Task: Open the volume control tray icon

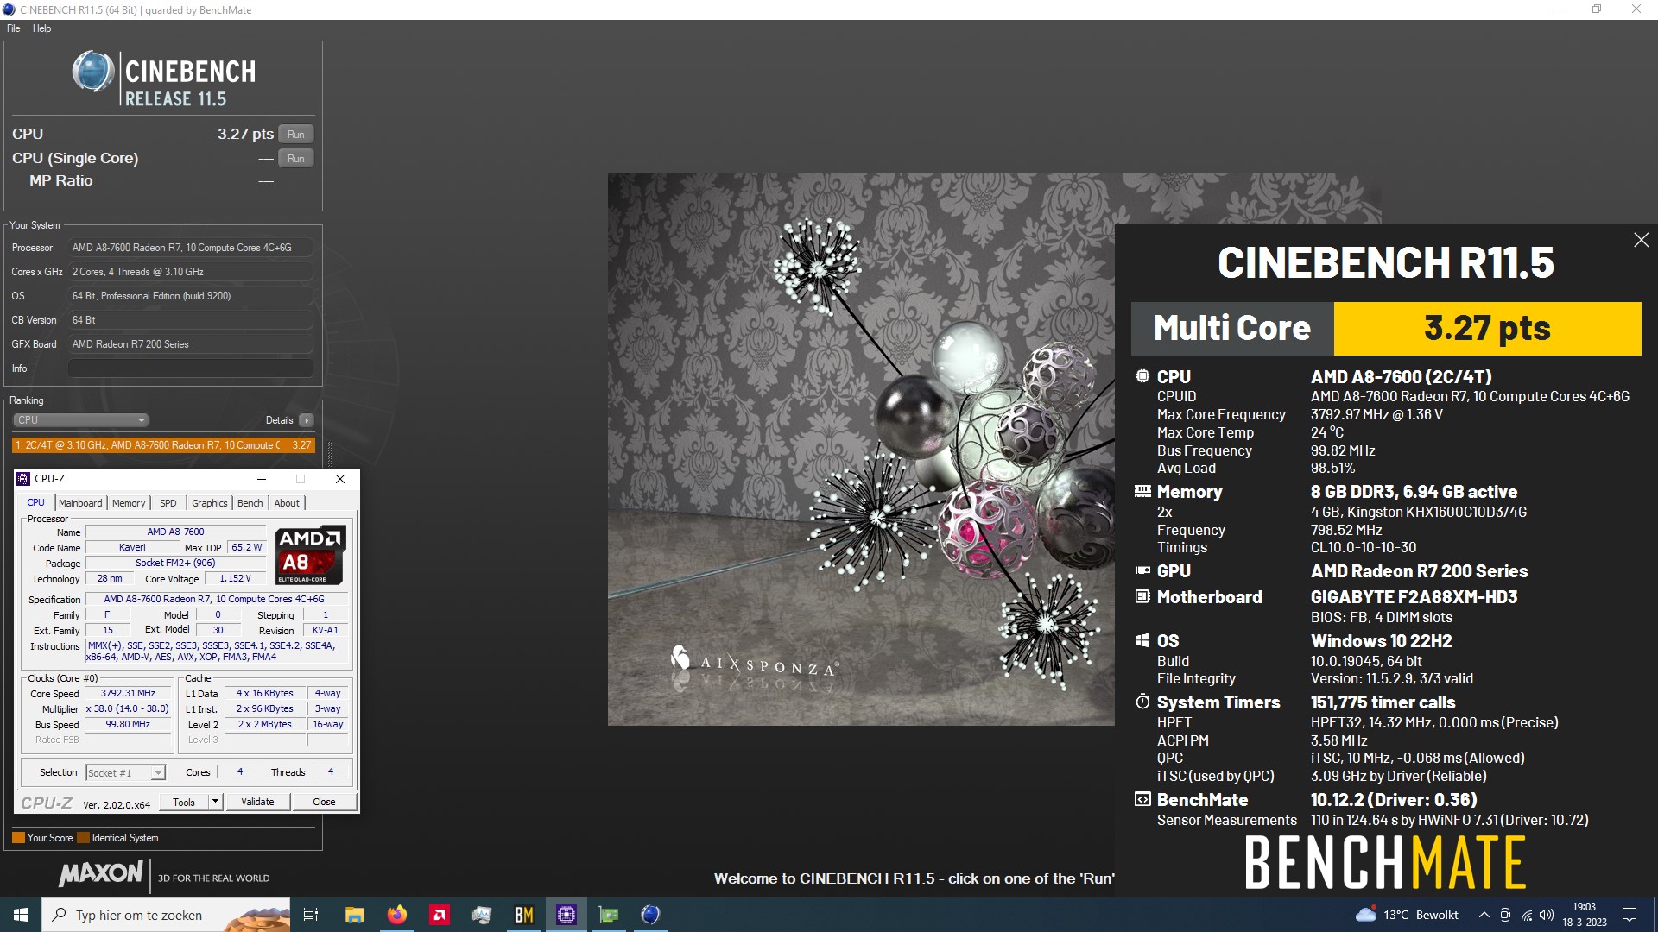Action: click(1547, 915)
